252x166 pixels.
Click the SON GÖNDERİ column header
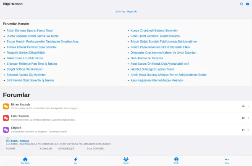(96, 149)
